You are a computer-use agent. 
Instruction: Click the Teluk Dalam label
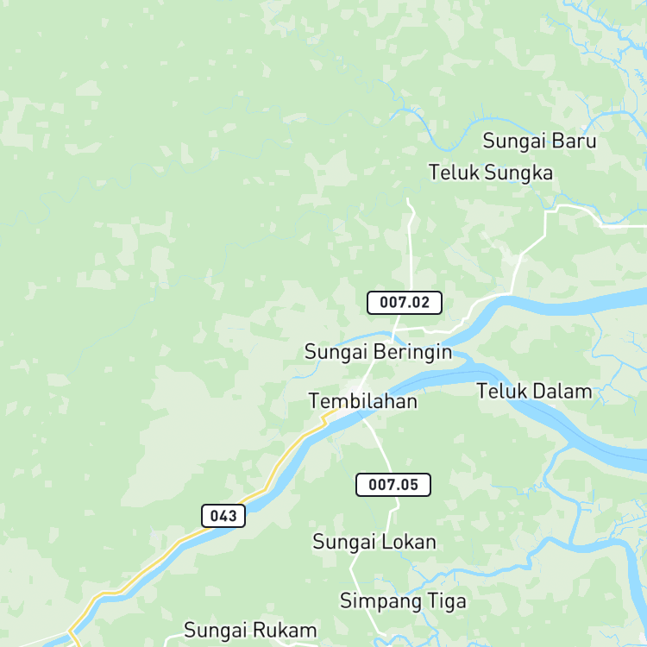pos(534,391)
